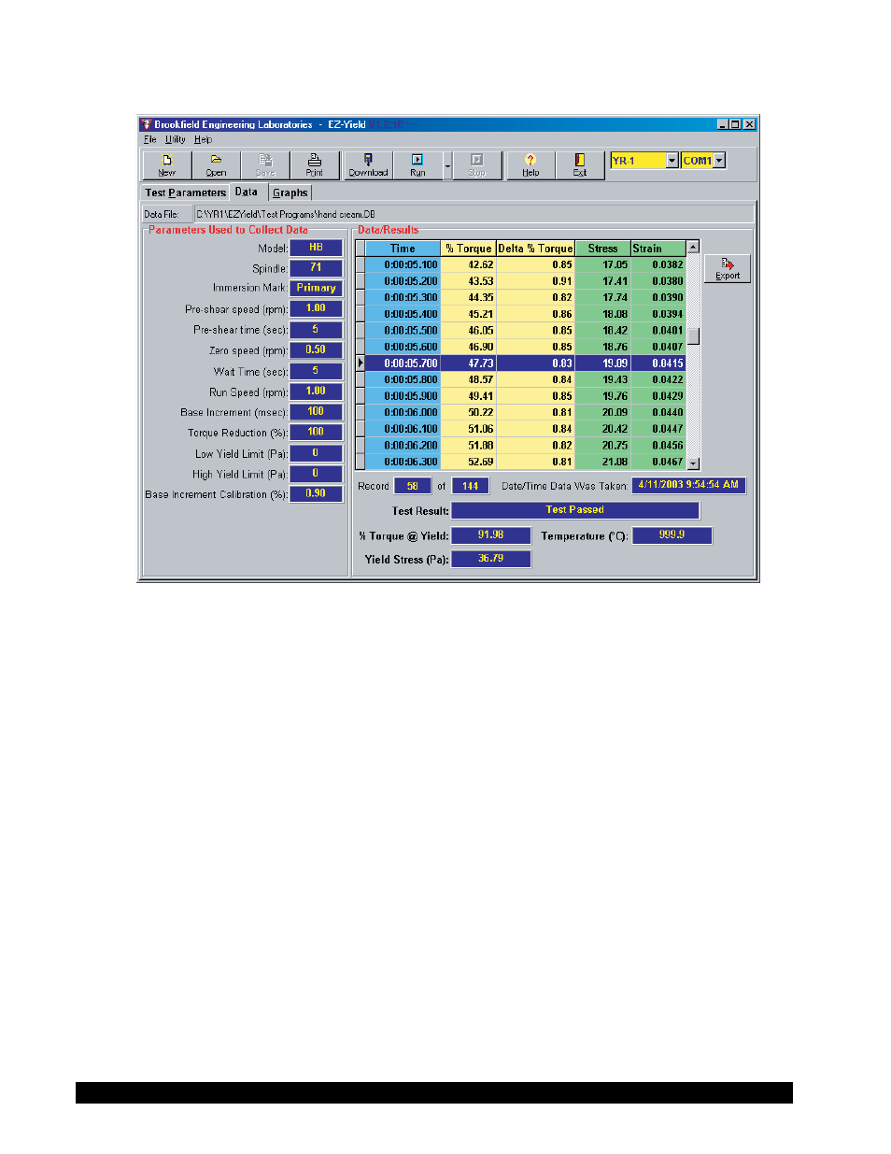Viewport: 891px width, 1154px height.
Task: Click the Pre-shear speed value field
Action: click(316, 308)
